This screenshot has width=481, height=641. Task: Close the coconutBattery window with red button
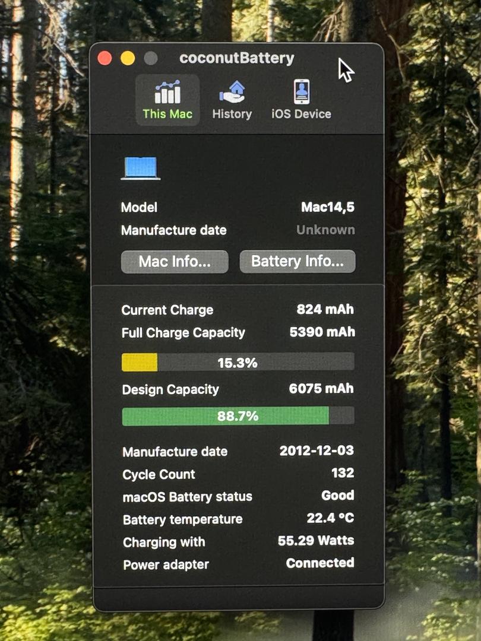click(x=105, y=58)
